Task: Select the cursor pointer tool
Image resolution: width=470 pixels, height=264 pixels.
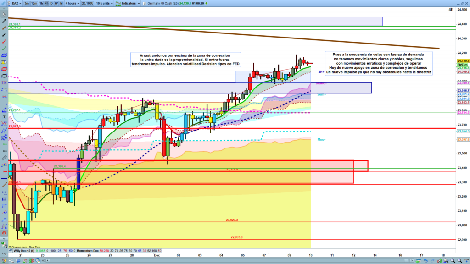Action: 4,14
